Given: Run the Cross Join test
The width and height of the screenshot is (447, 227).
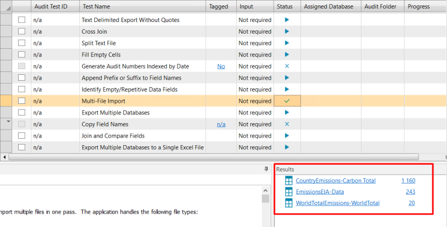Looking at the screenshot, I should 287,31.
